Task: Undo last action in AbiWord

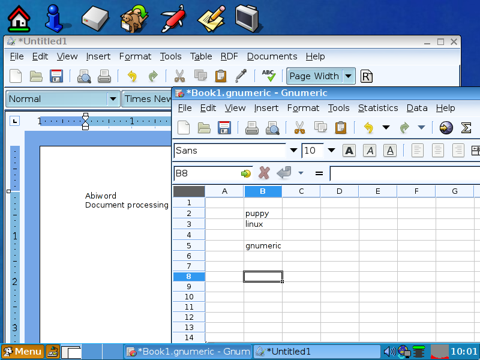Action: pos(132,76)
